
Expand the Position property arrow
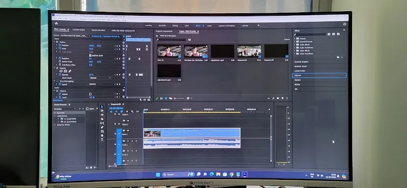(56, 45)
